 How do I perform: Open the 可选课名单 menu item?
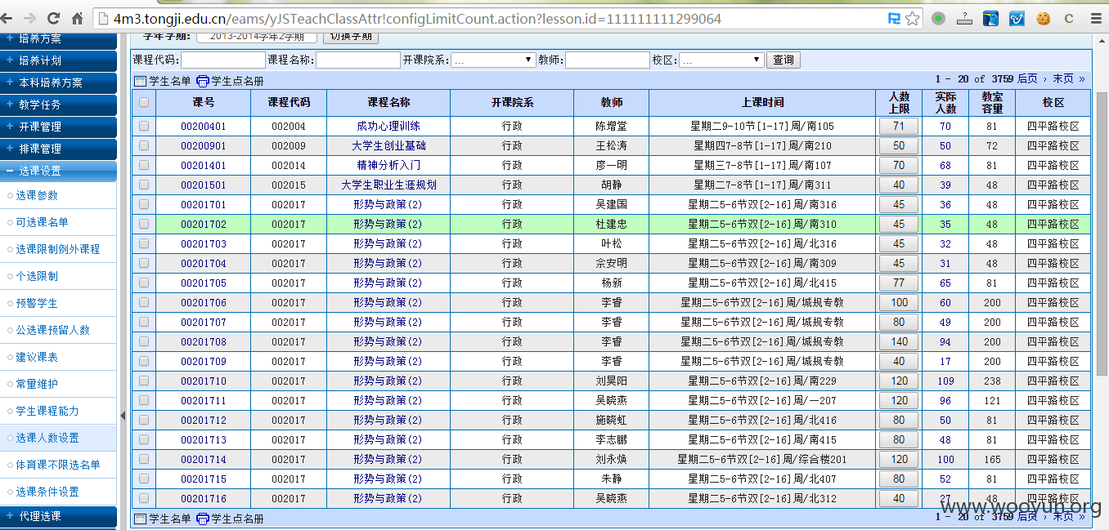coord(42,222)
